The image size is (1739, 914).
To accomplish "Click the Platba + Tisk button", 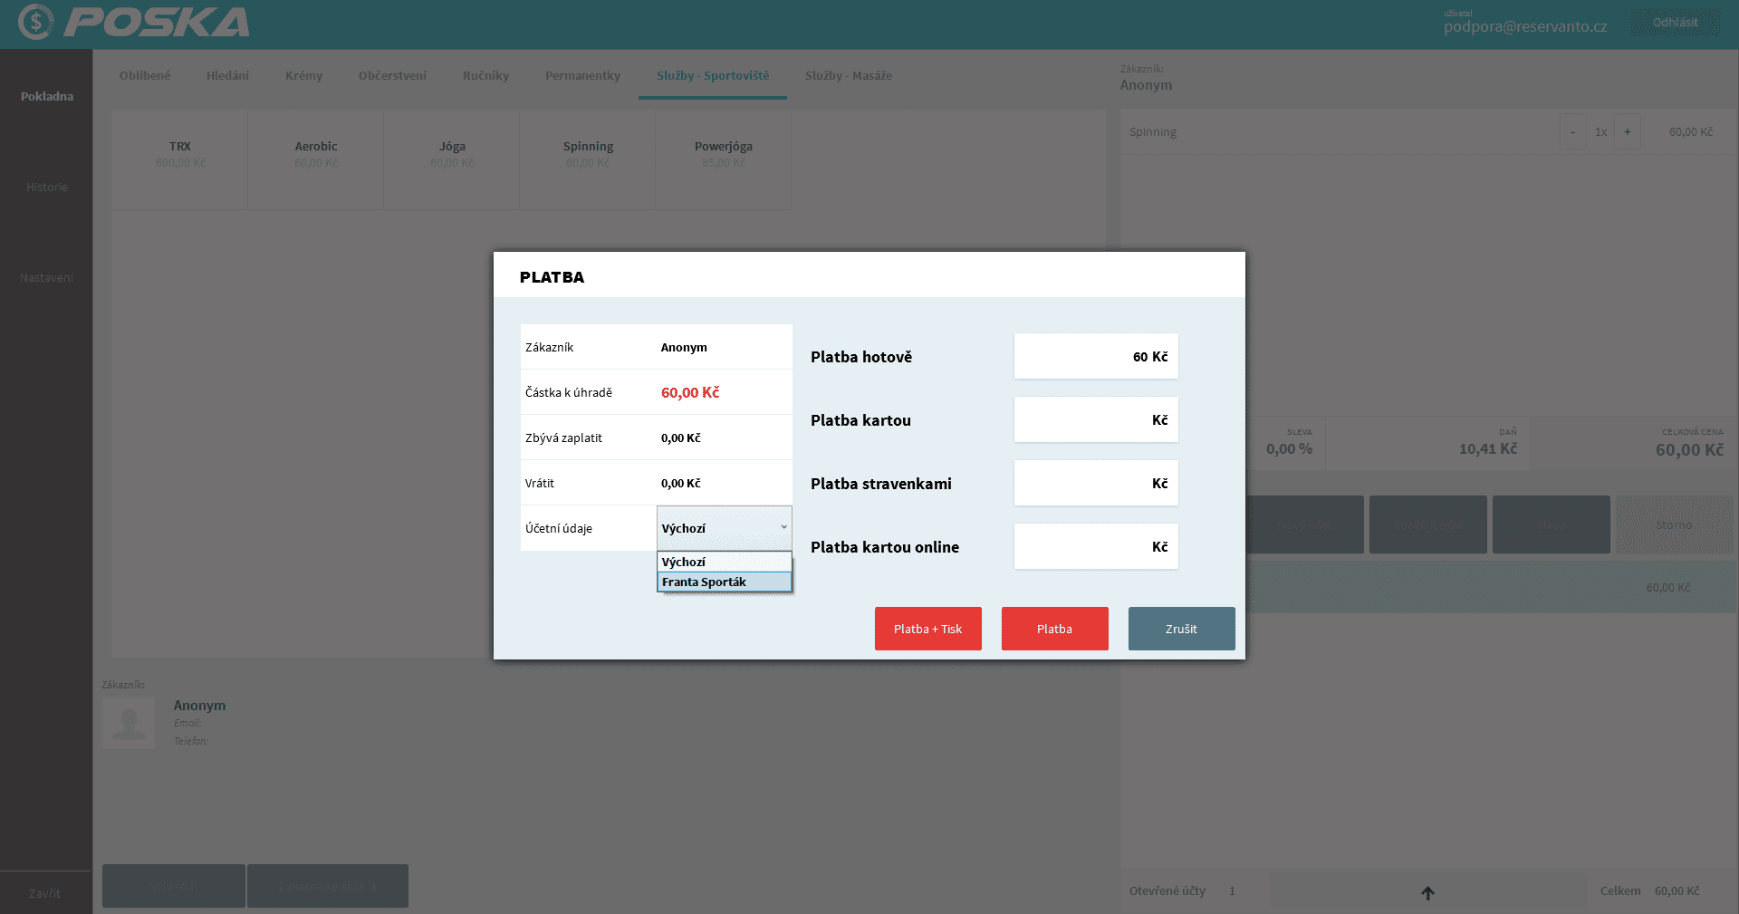I will coord(927,629).
